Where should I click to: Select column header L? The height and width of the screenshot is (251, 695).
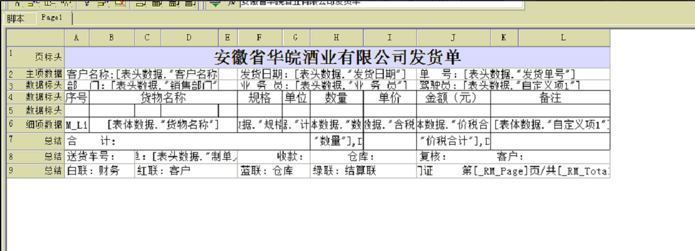[x=564, y=38]
